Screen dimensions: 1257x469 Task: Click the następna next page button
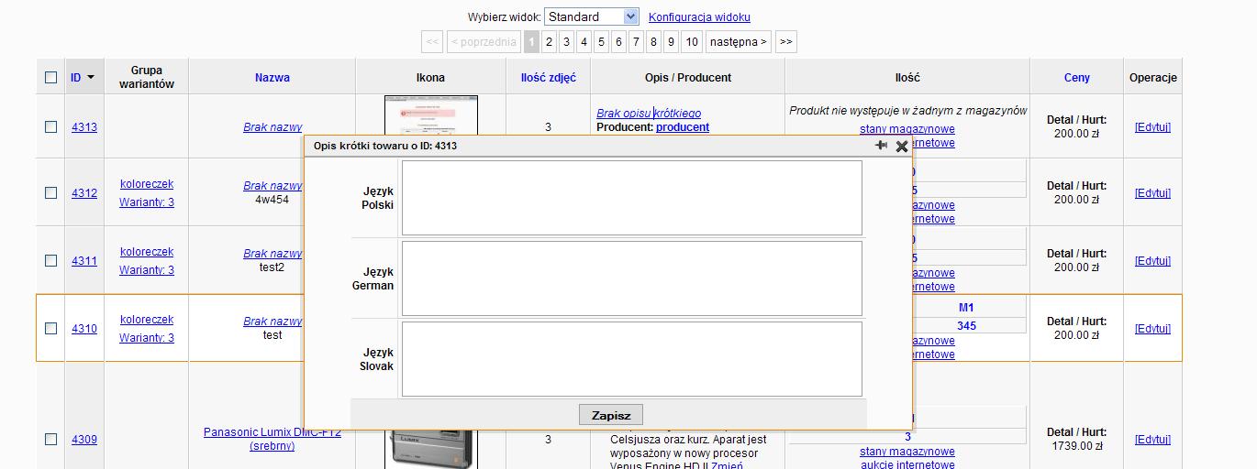[738, 41]
